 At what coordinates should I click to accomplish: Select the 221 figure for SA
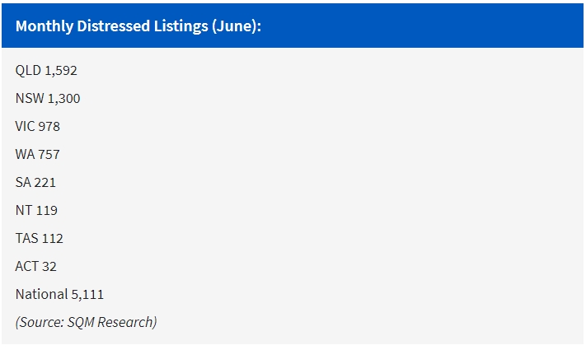46,183
